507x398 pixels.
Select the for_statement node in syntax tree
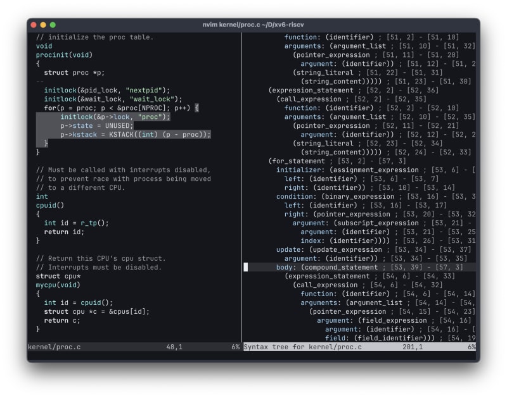293,161
